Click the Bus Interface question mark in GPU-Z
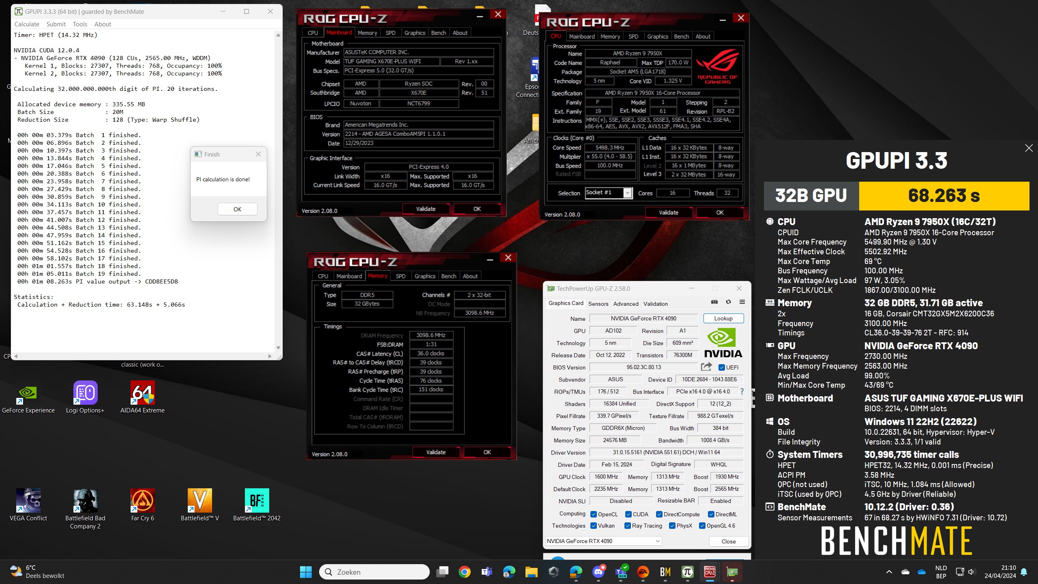The width and height of the screenshot is (1038, 584). pos(742,391)
